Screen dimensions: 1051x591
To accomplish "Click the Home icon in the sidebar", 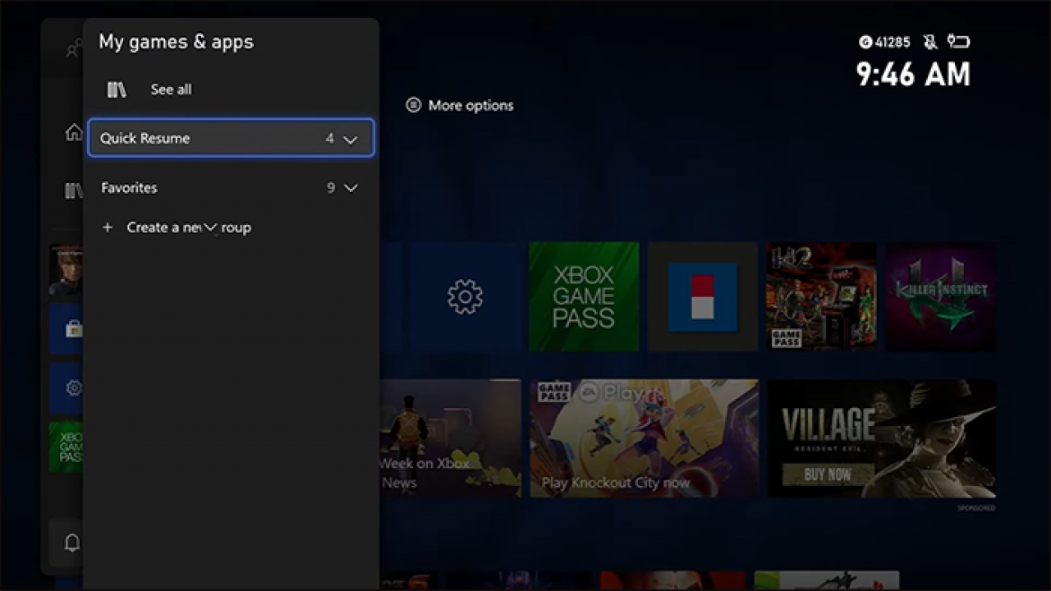I will (74, 132).
